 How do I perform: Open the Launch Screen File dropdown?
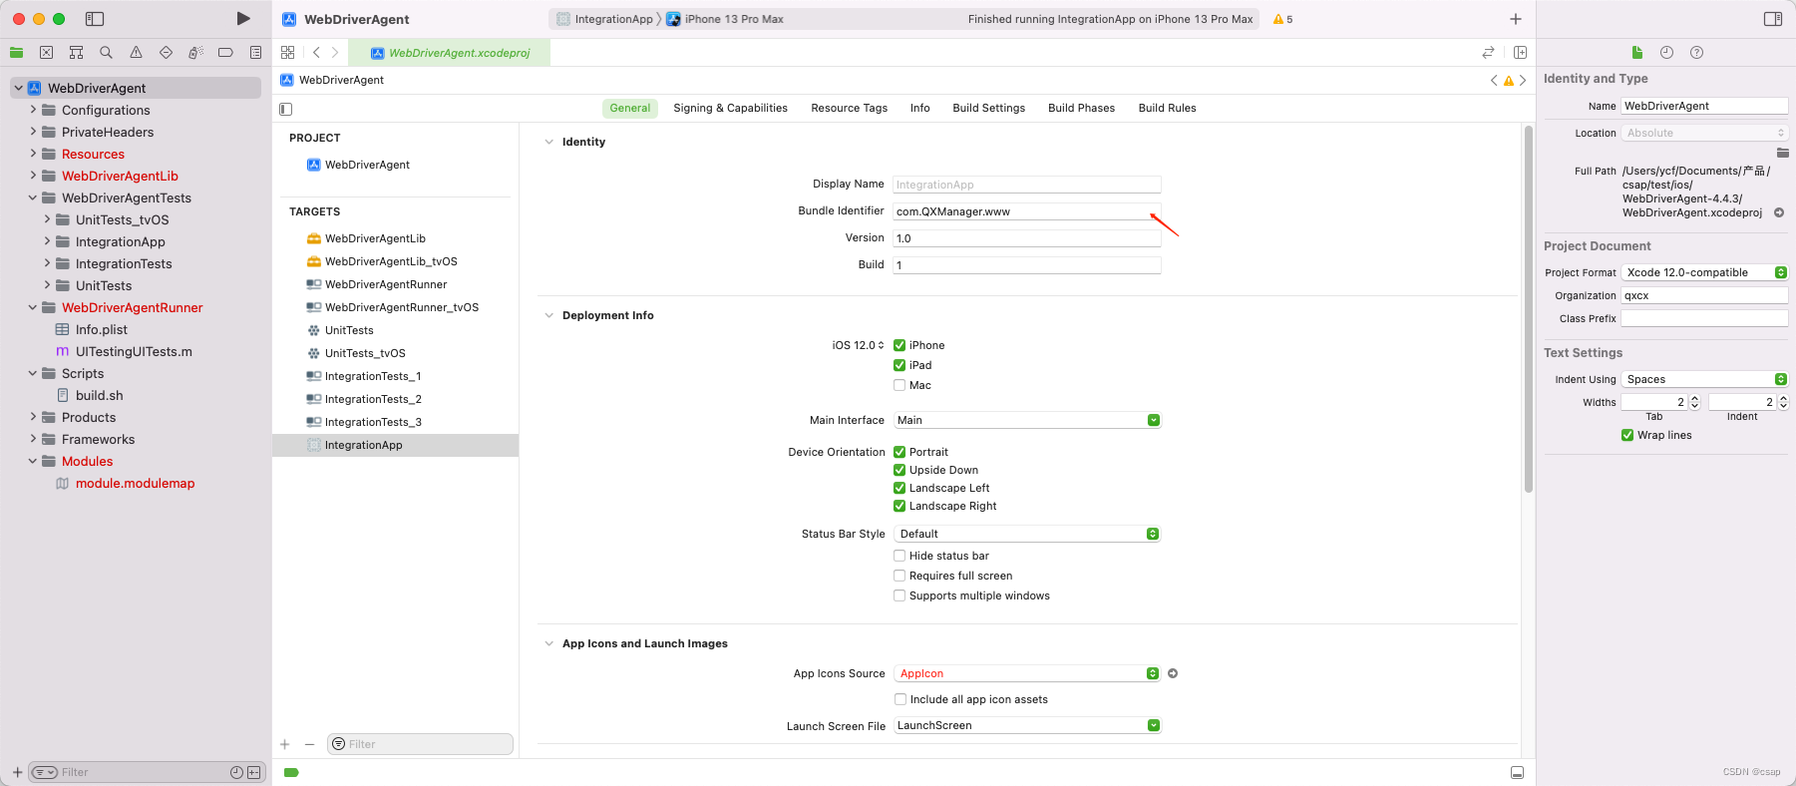pos(1027,725)
